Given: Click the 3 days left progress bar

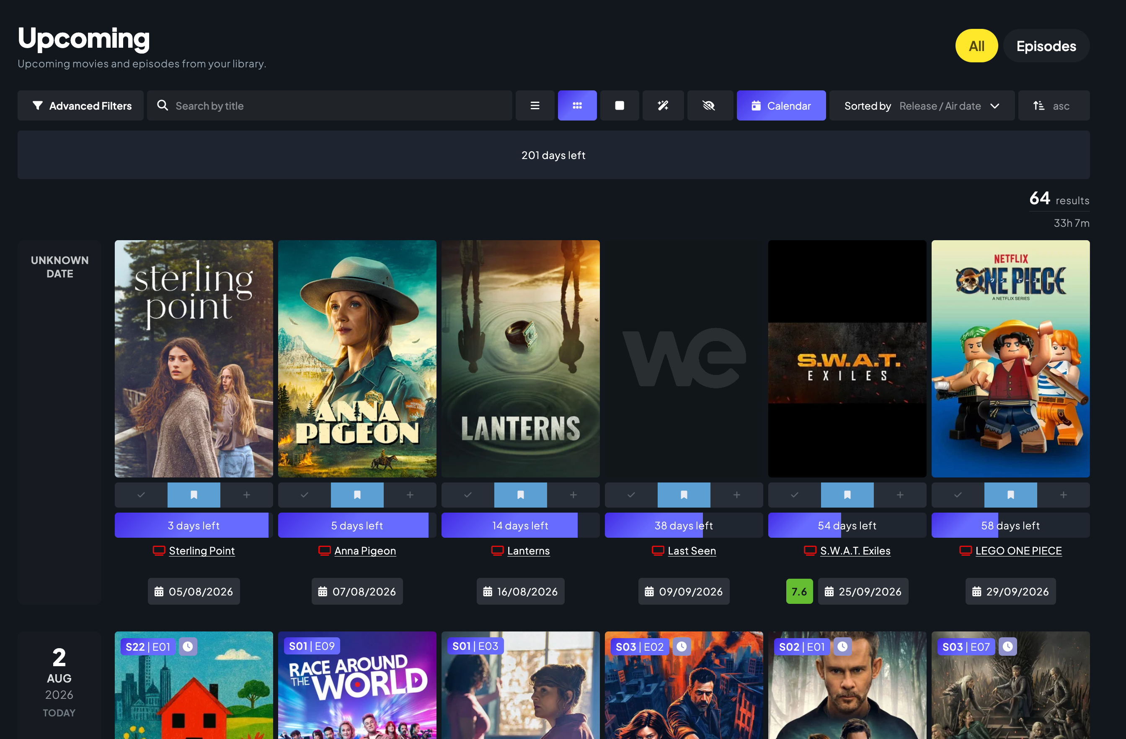Looking at the screenshot, I should click(x=194, y=525).
